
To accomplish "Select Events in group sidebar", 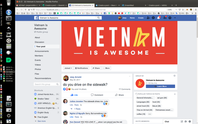I will (x=38, y=60).
